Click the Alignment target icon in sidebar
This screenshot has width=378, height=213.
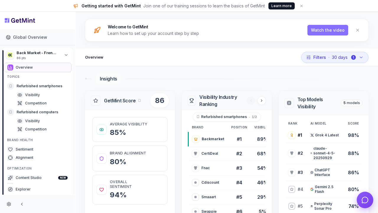[10, 158]
